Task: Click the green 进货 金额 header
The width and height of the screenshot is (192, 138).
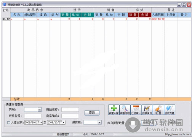Action: [x=88, y=15]
